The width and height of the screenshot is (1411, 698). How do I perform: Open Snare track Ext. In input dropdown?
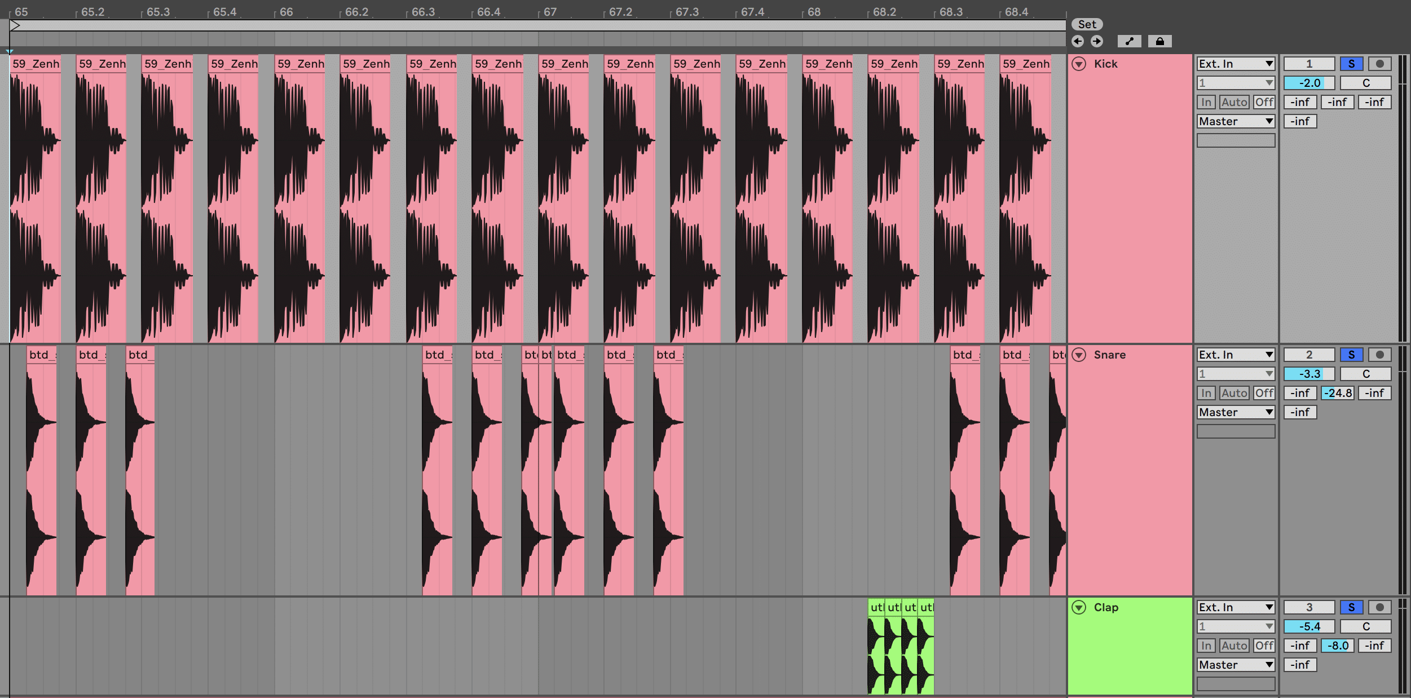[1236, 355]
